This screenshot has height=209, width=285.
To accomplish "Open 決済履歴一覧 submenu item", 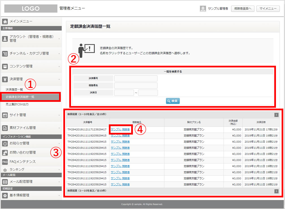I will coord(14,89).
